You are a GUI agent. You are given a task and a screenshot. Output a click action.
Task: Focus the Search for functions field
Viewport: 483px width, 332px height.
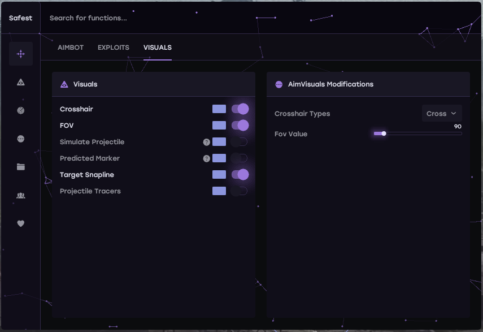pos(169,18)
